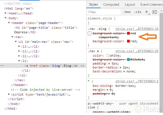This screenshot has width=163, height=115.
Task: Open the white color swatch
Action: point(108,56)
